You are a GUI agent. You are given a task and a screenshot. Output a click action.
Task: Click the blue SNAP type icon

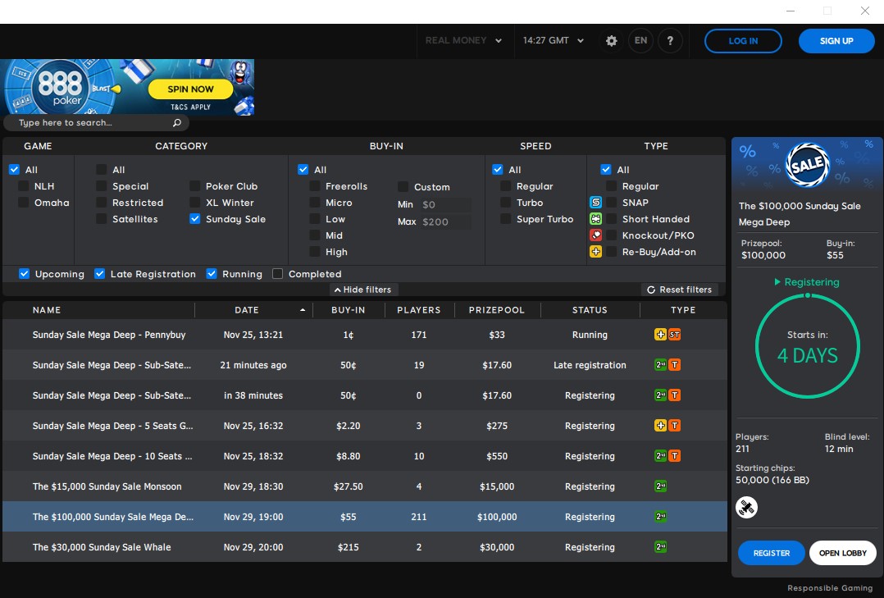point(596,203)
